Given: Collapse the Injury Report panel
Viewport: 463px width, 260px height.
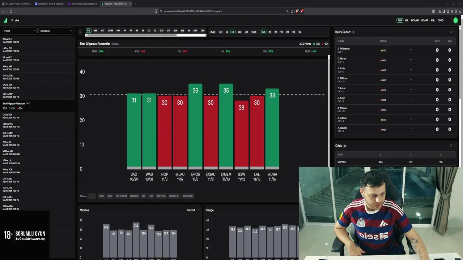Looking at the screenshot, I should coord(455,32).
